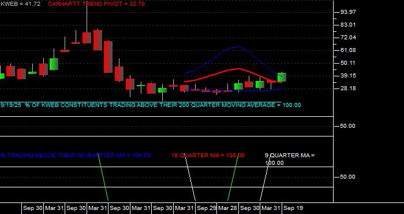Viewport: 404px width, 214px height.
Task: Click the KWEB = 41.72 price label
Action: tap(20, 4)
